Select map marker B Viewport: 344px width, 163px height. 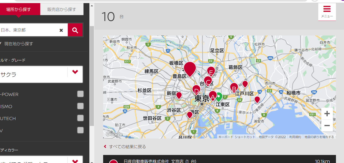pyautogui.click(x=234, y=88)
